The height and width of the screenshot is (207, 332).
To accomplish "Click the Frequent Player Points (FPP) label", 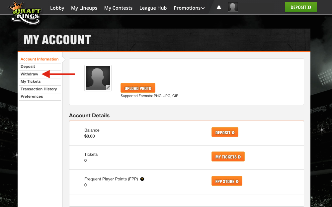I will (111, 179).
